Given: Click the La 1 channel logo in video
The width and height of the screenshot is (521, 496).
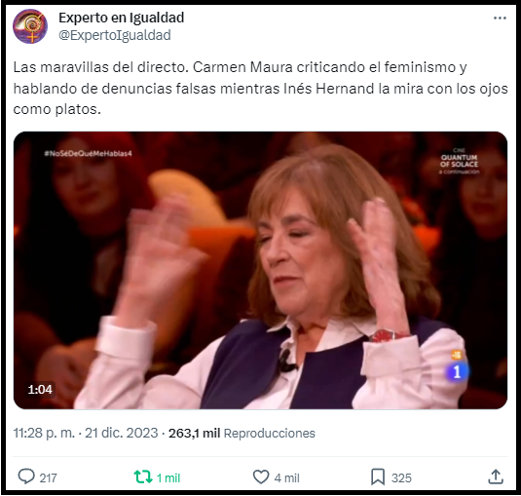Looking at the screenshot, I should pyautogui.click(x=457, y=371).
